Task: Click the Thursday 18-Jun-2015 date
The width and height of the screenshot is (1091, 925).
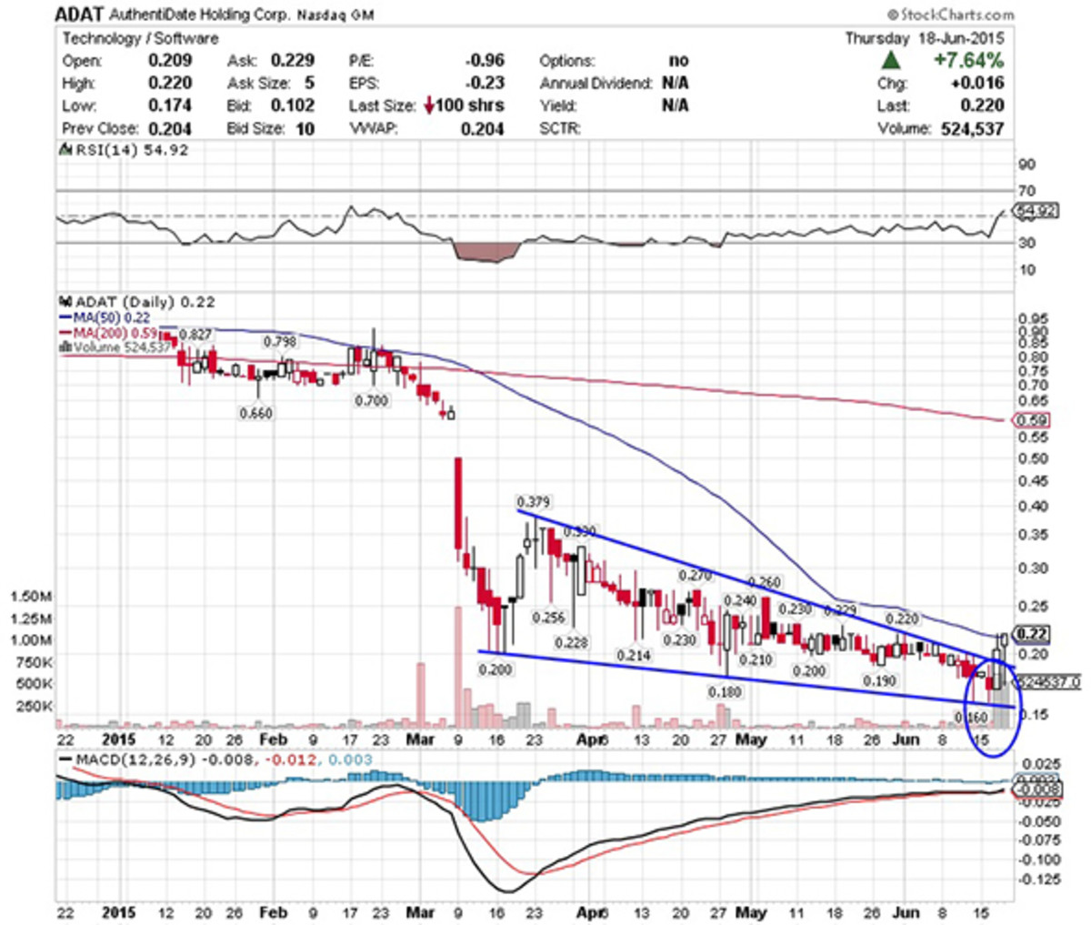Action: coord(925,38)
